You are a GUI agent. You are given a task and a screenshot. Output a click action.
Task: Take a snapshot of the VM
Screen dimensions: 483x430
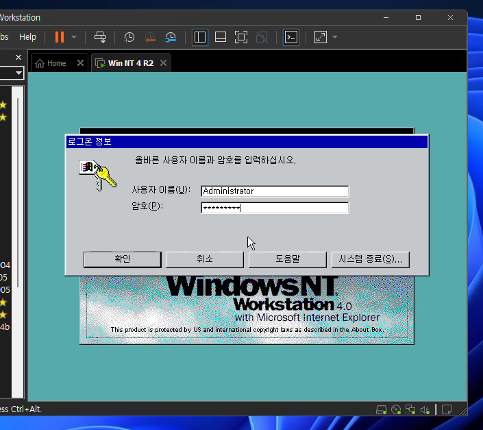click(x=129, y=37)
